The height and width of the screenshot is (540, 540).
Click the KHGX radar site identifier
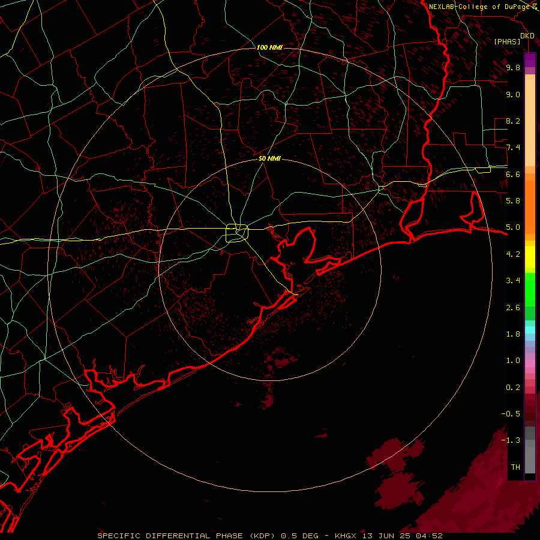coord(346,536)
